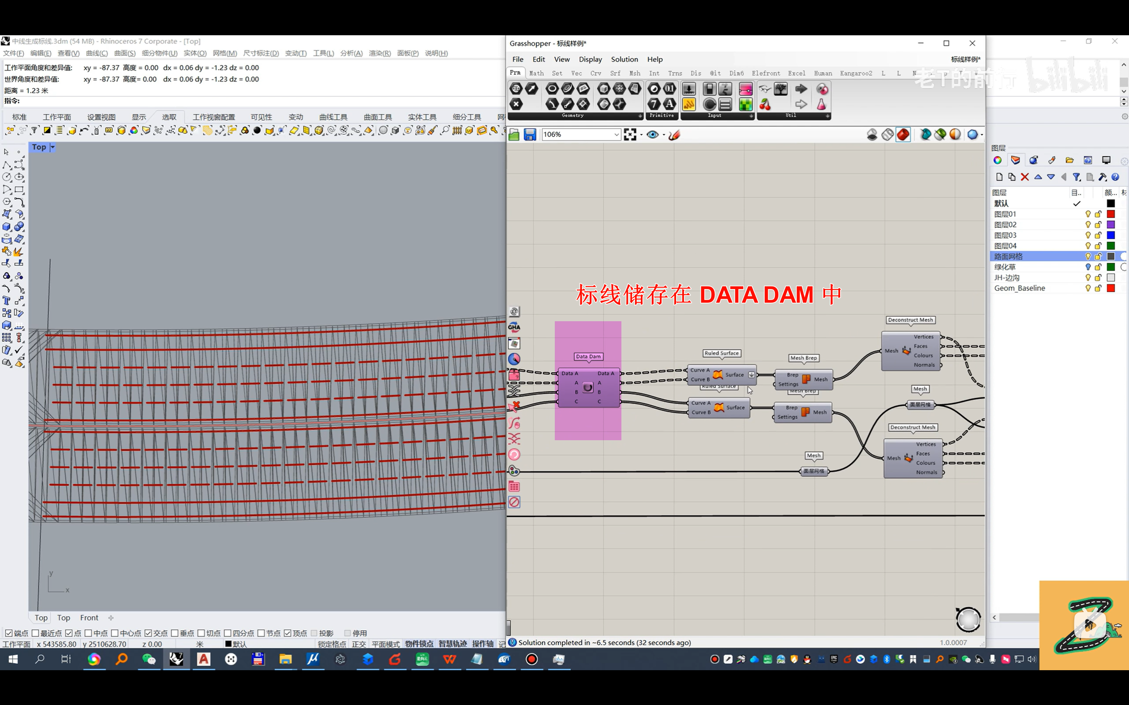The height and width of the screenshot is (705, 1129).
Task: Open Rhino from the Windows taskbar
Action: (176, 659)
